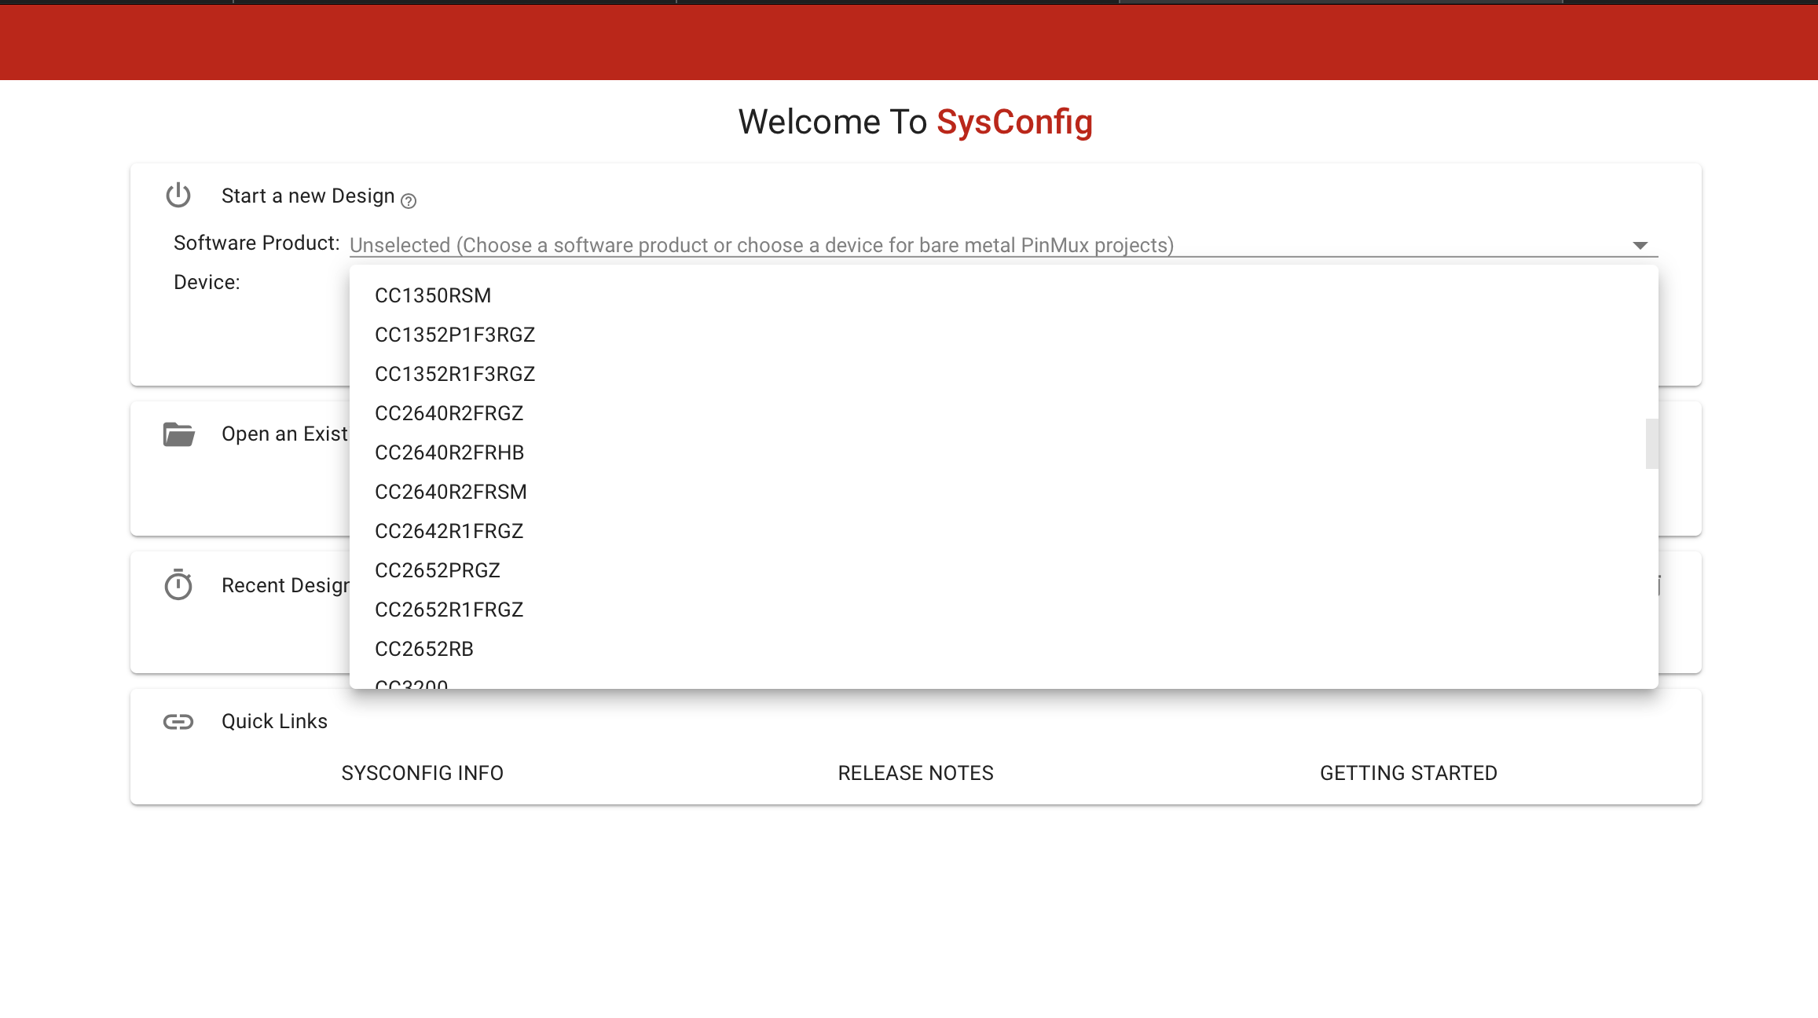Pick the CC1352R1F3RGZ option

[x=455, y=374]
